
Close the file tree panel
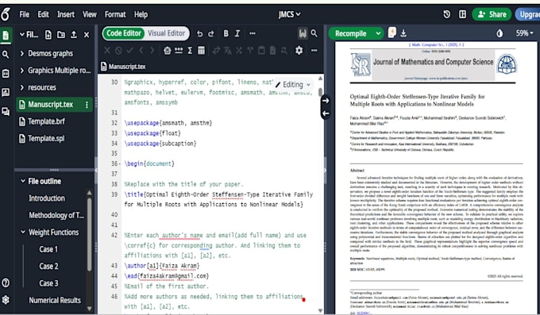(87, 35)
